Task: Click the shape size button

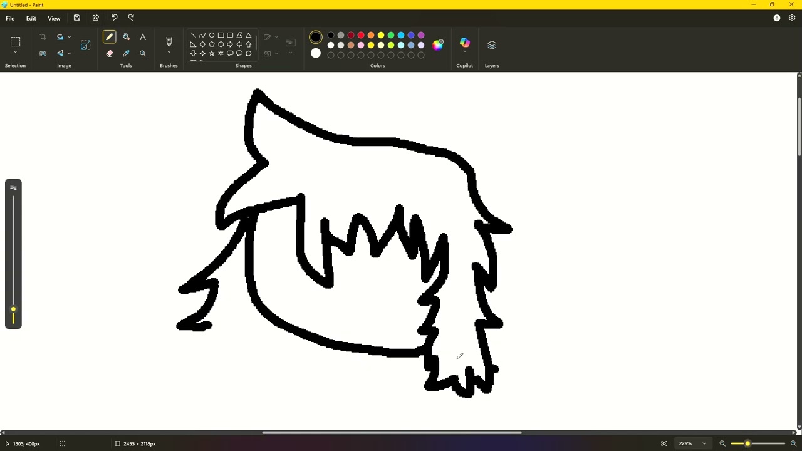Action: [291, 43]
